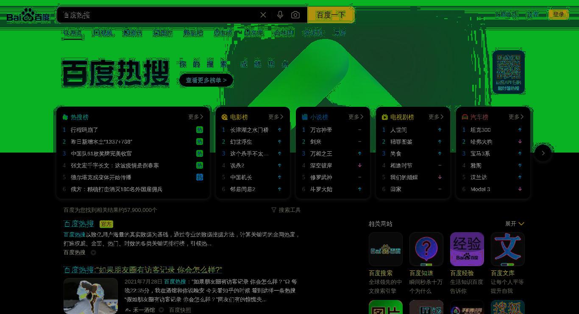Click the Baidu logo
This screenshot has width=579, height=314.
pos(28,16)
